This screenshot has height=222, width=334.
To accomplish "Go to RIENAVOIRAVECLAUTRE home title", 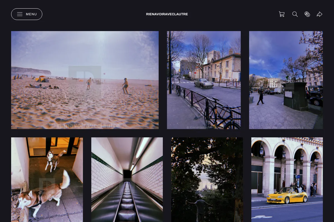I will click(167, 14).
